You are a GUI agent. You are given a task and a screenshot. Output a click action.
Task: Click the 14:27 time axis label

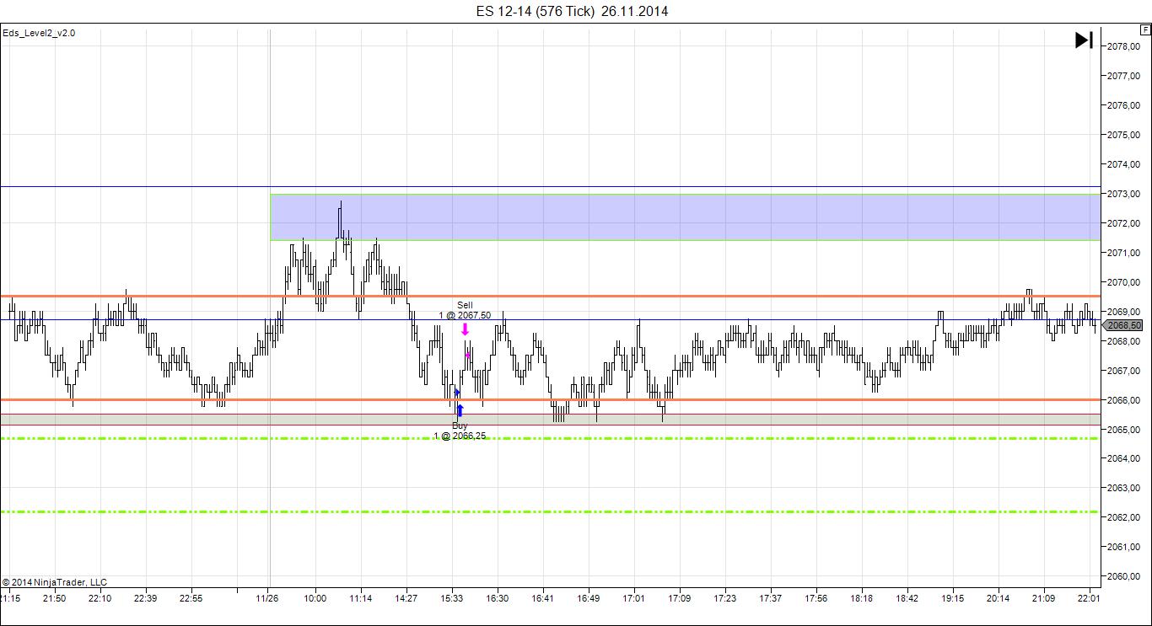pyautogui.click(x=406, y=598)
